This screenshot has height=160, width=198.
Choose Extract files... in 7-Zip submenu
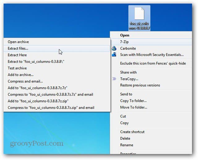pyautogui.click(x=57, y=48)
